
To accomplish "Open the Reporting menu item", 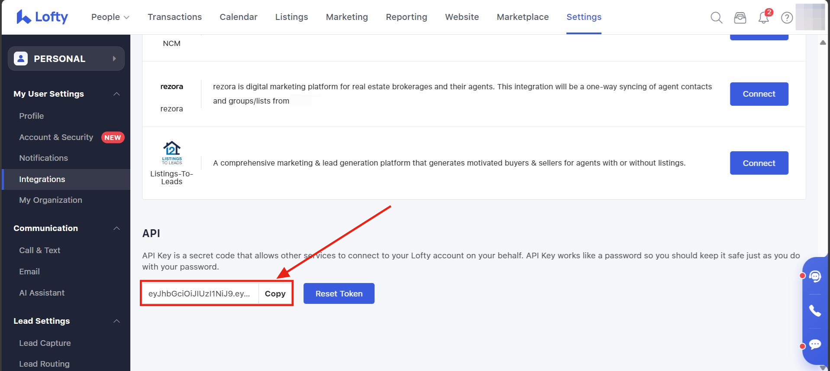I will click(406, 17).
